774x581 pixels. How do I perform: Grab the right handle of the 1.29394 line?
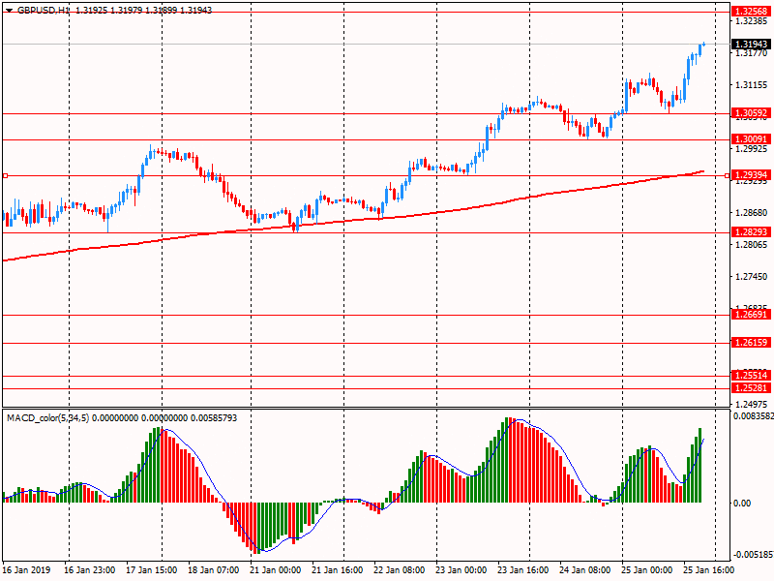[728, 175]
